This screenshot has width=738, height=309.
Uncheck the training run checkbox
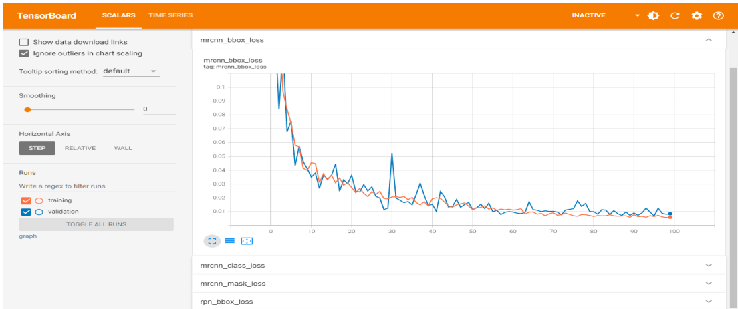(26, 200)
